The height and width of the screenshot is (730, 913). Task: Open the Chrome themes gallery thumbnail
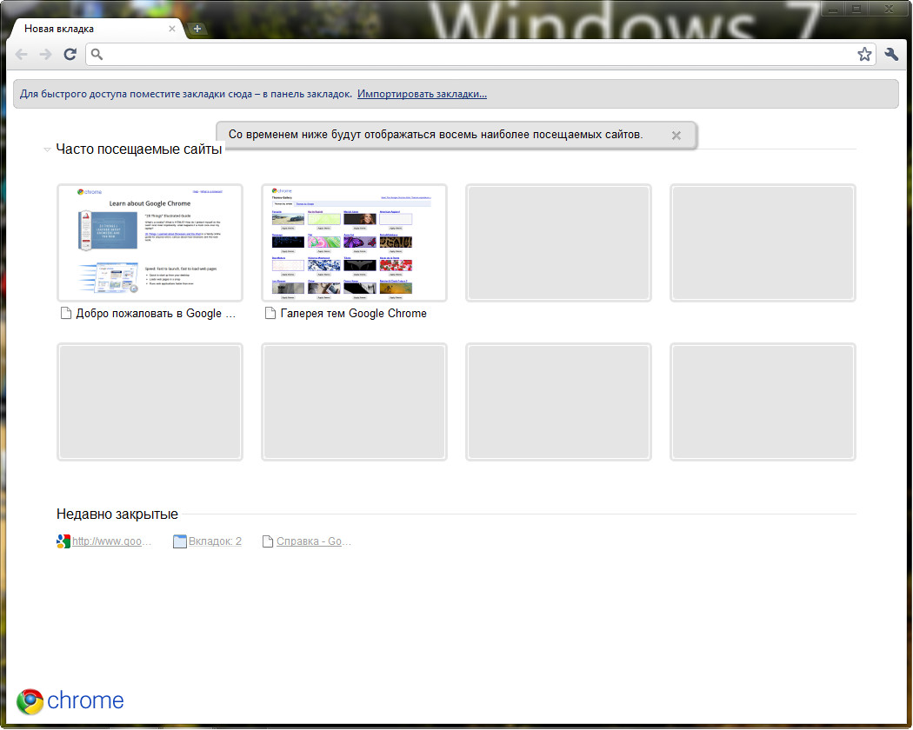pos(354,242)
